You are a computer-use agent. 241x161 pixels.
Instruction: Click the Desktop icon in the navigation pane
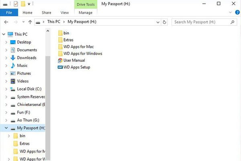pos(13,42)
